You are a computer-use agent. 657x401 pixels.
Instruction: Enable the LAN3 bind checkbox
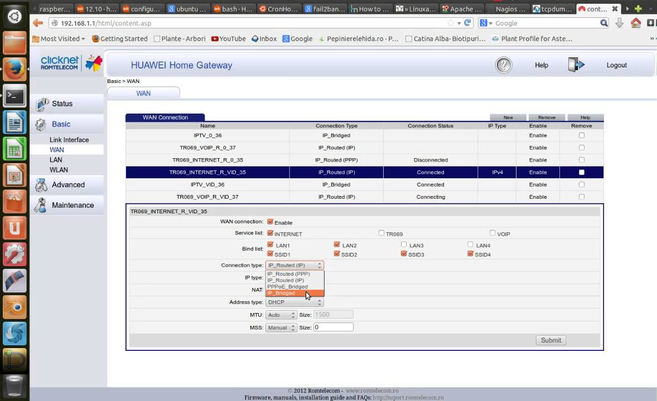tap(404, 244)
